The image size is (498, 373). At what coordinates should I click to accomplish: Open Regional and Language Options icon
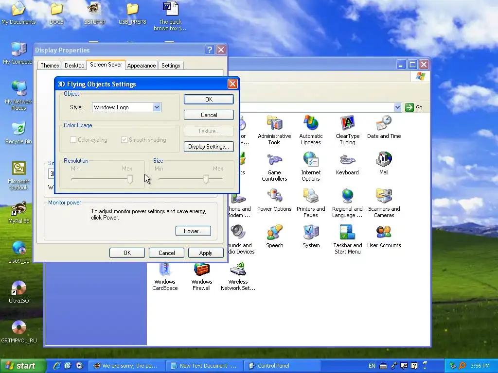[347, 203]
